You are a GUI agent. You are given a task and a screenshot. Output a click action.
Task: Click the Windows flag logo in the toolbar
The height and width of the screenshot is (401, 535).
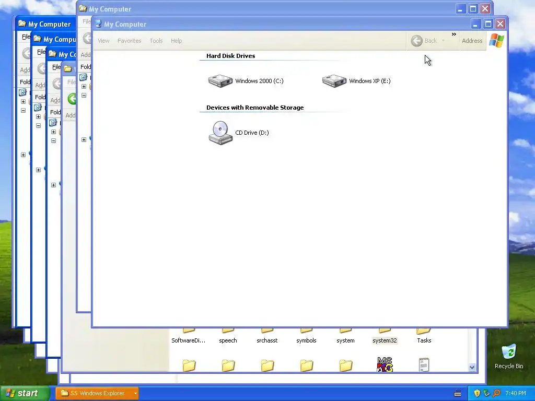click(496, 41)
